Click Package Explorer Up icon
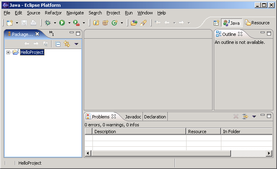The height and width of the screenshot is (169, 277). [45, 44]
